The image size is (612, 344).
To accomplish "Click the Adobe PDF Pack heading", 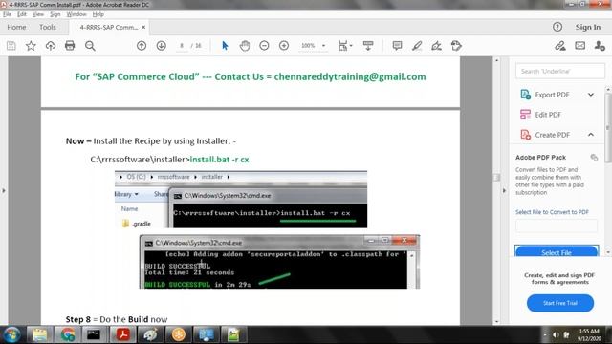I will pos(540,157).
